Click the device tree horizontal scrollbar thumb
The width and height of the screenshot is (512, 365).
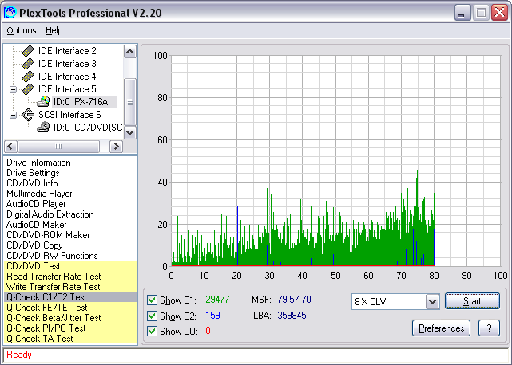[x=58, y=147]
